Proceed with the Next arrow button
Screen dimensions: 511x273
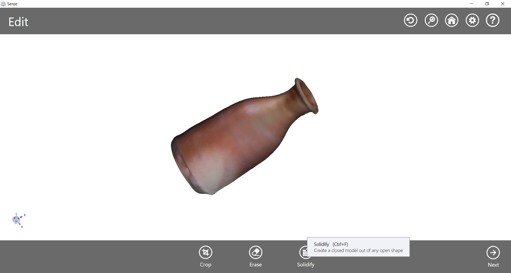coord(493,253)
